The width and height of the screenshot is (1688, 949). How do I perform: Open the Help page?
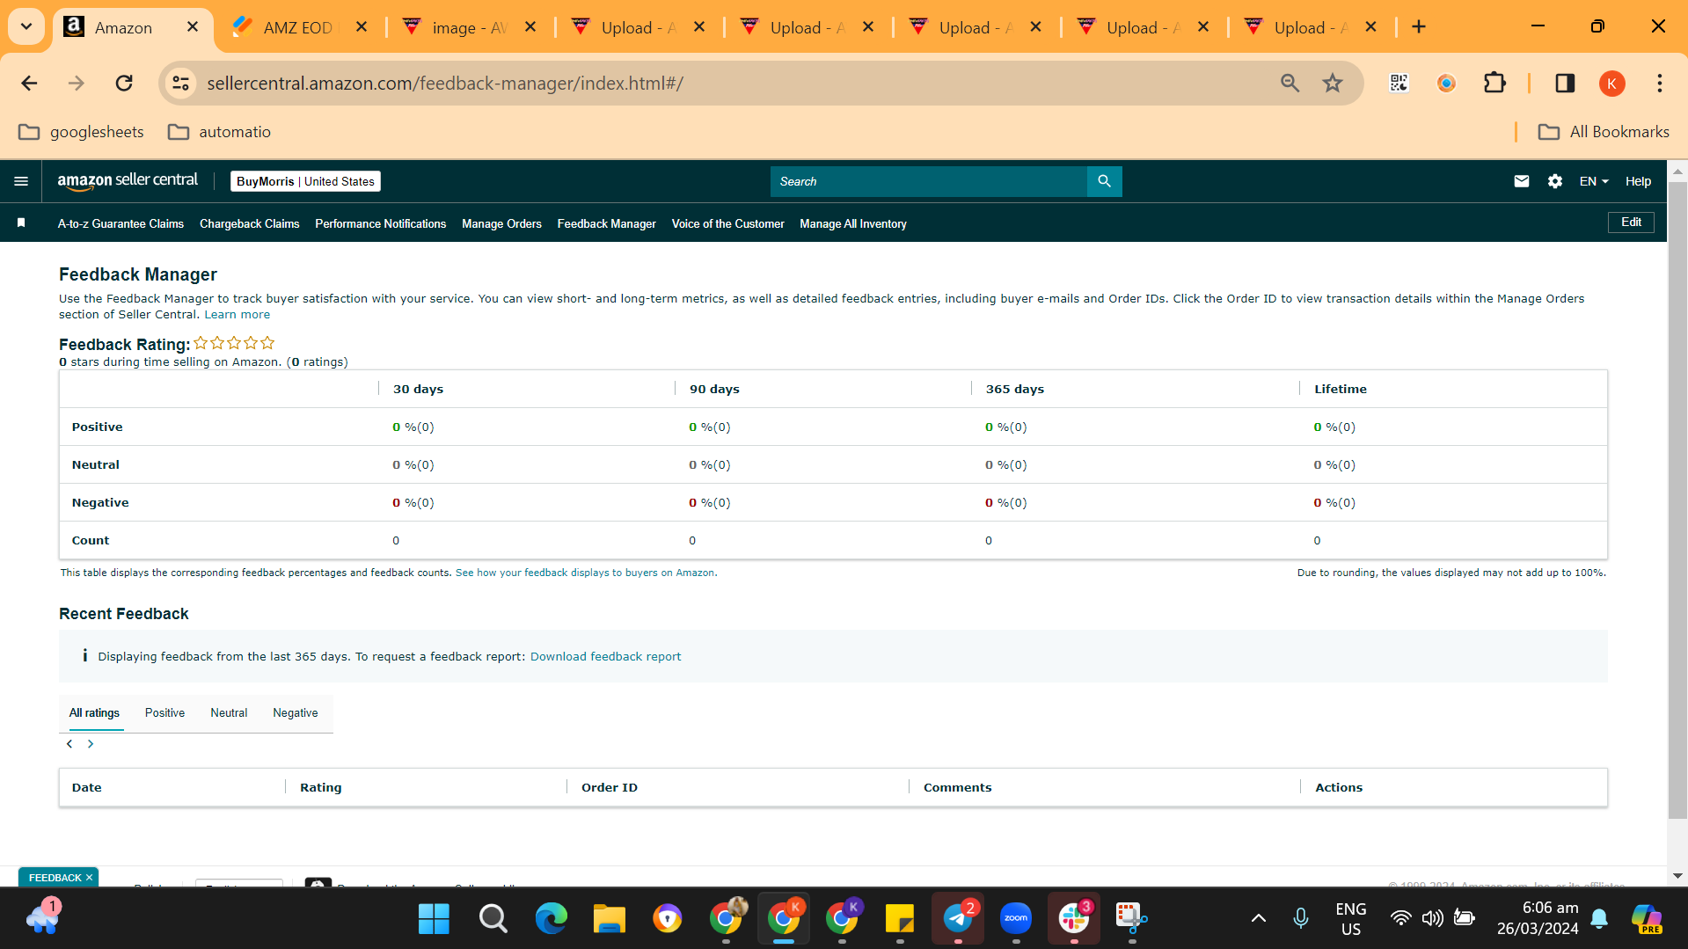[x=1638, y=181]
